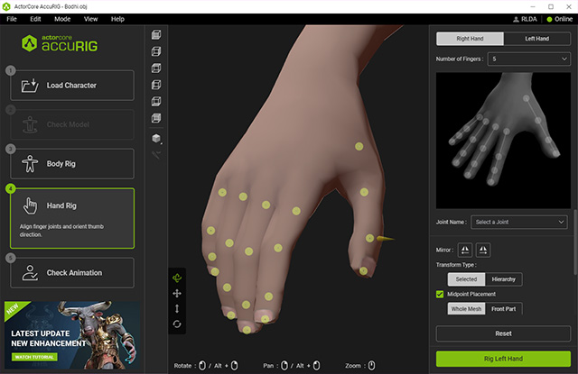The height and width of the screenshot is (374, 578).
Task: Open the Mode menu
Action: pos(62,18)
